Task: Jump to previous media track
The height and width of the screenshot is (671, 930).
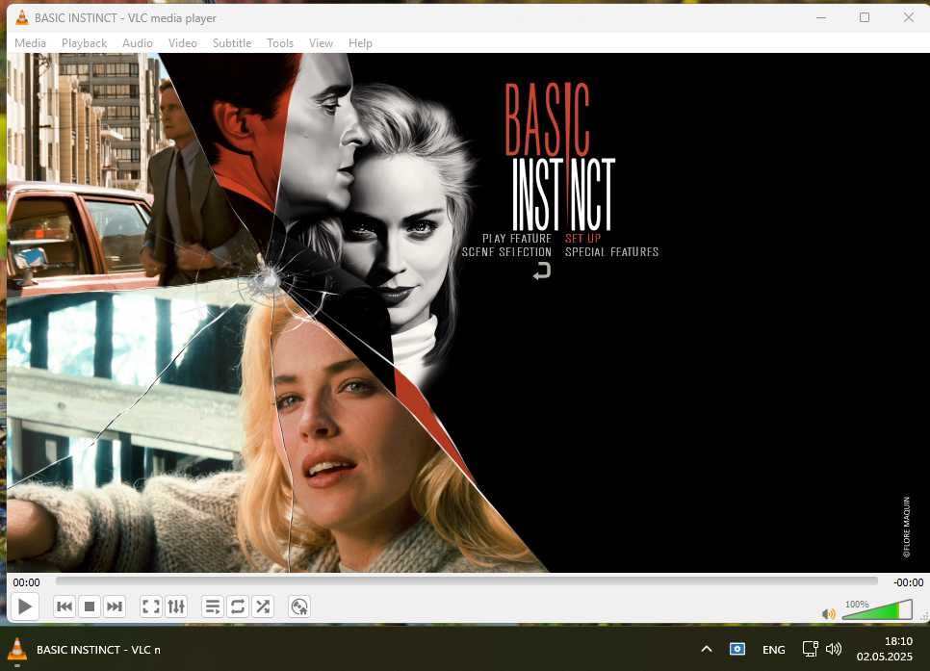Action: 65,606
